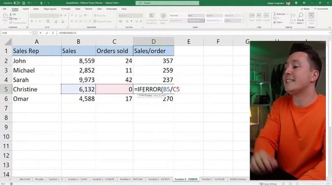The width and height of the screenshot is (332, 186).
Task: Click the Undo arrow icon
Action: coord(29,3)
